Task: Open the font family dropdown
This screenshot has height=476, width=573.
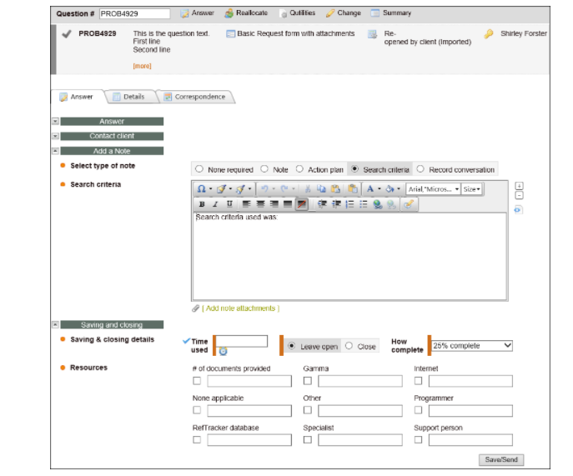Action: (433, 189)
